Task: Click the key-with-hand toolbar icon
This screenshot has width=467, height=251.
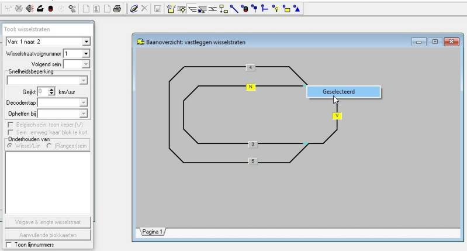Action: tap(72, 9)
